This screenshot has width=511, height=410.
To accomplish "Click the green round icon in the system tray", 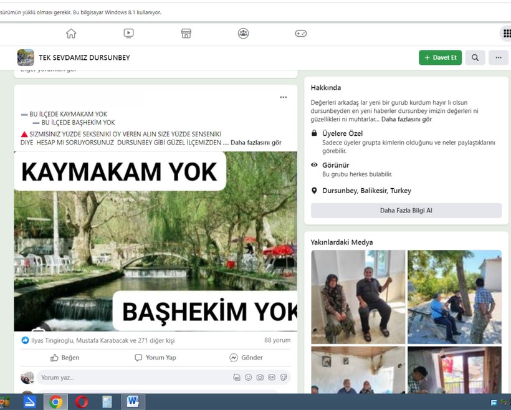I will point(504,403).
